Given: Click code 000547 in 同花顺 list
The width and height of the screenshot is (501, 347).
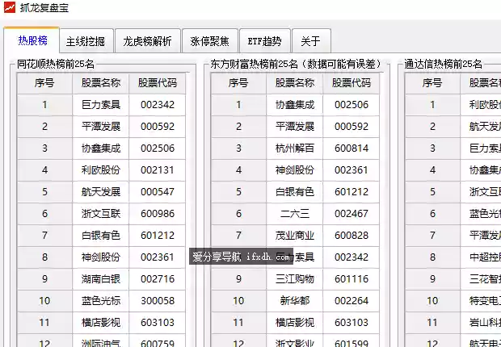Looking at the screenshot, I should pos(158,191).
